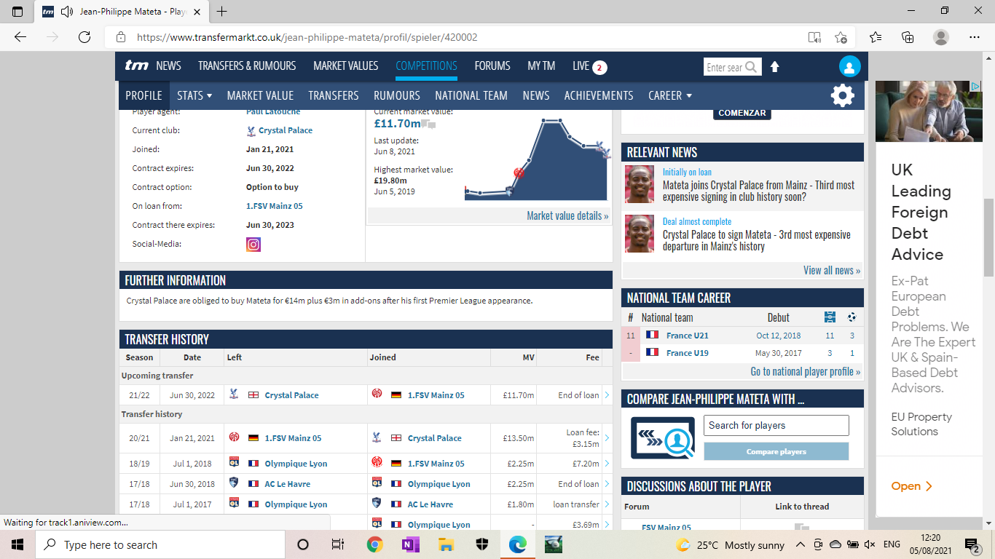The image size is (995, 559).
Task: Click the Search for players field
Action: [x=776, y=425]
